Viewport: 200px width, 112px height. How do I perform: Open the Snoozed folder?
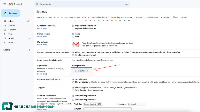click(x=12, y=30)
